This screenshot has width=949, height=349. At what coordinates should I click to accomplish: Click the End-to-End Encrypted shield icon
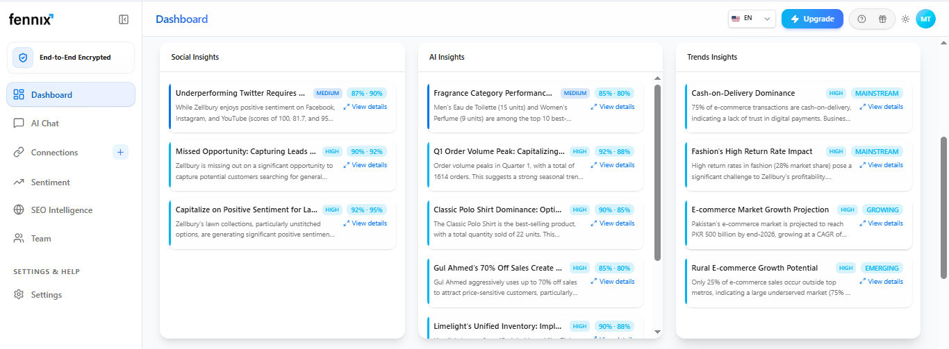pos(23,58)
